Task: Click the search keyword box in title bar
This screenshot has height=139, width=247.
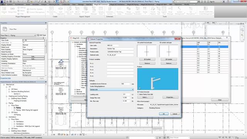Action: 186,2
